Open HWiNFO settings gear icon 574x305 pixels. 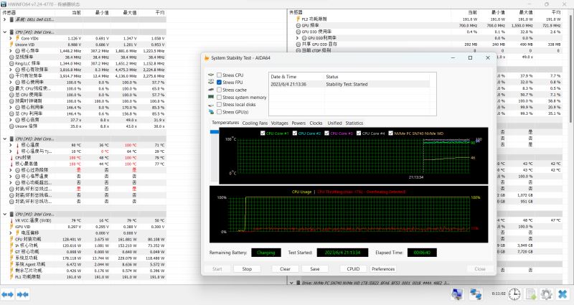[x=546, y=294]
